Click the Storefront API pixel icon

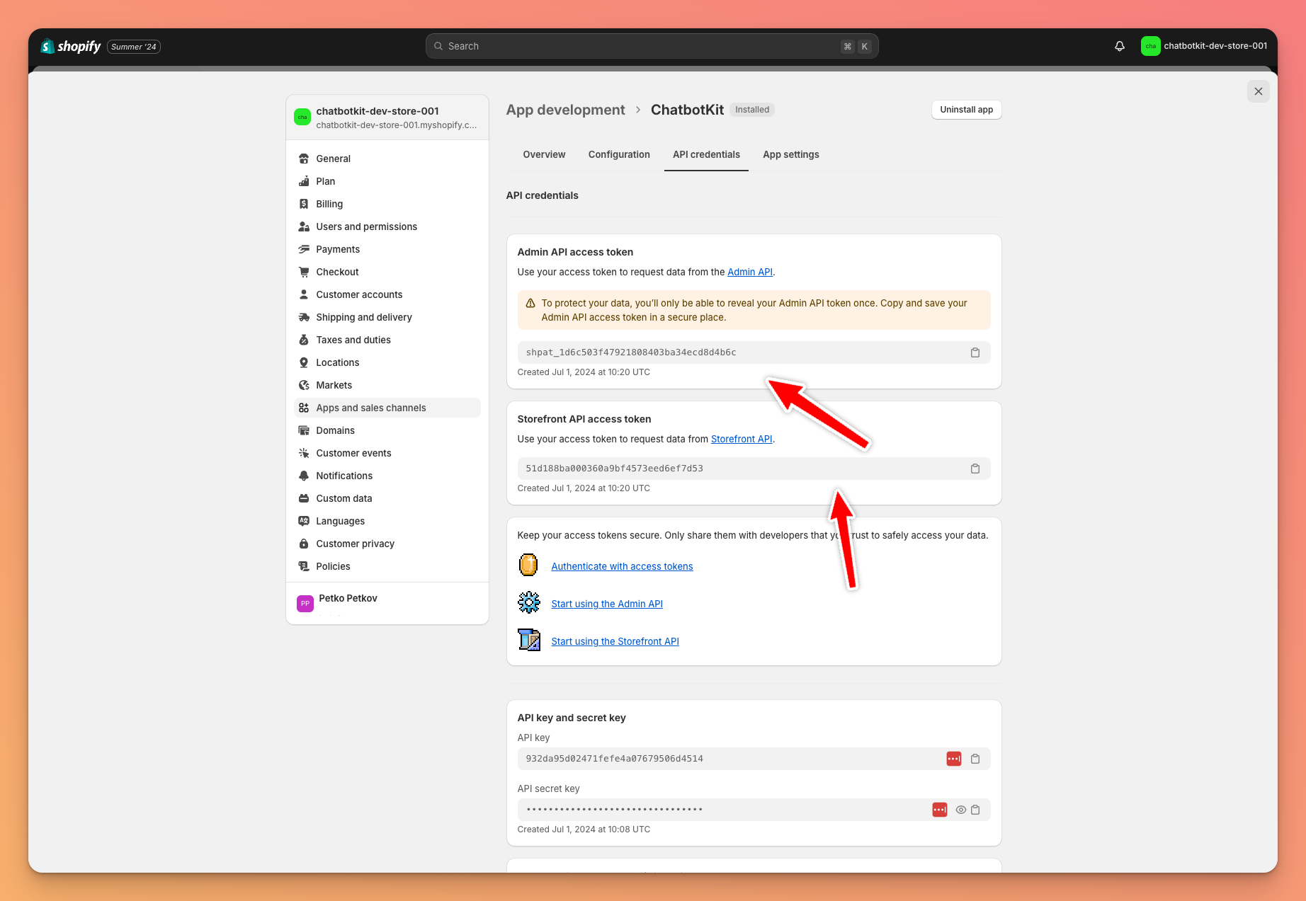click(528, 641)
